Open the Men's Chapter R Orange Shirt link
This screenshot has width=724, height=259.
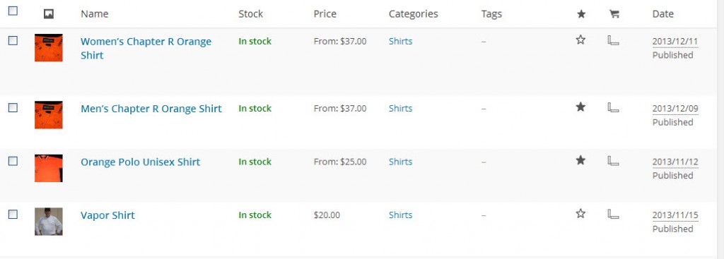click(151, 109)
